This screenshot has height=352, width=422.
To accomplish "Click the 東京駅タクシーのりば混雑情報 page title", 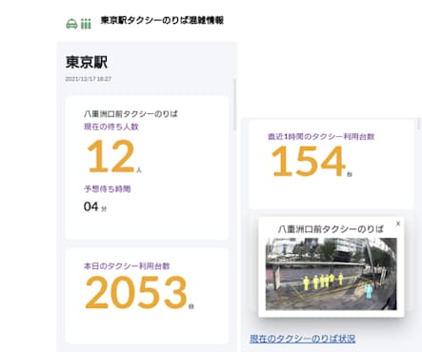I will (x=162, y=20).
